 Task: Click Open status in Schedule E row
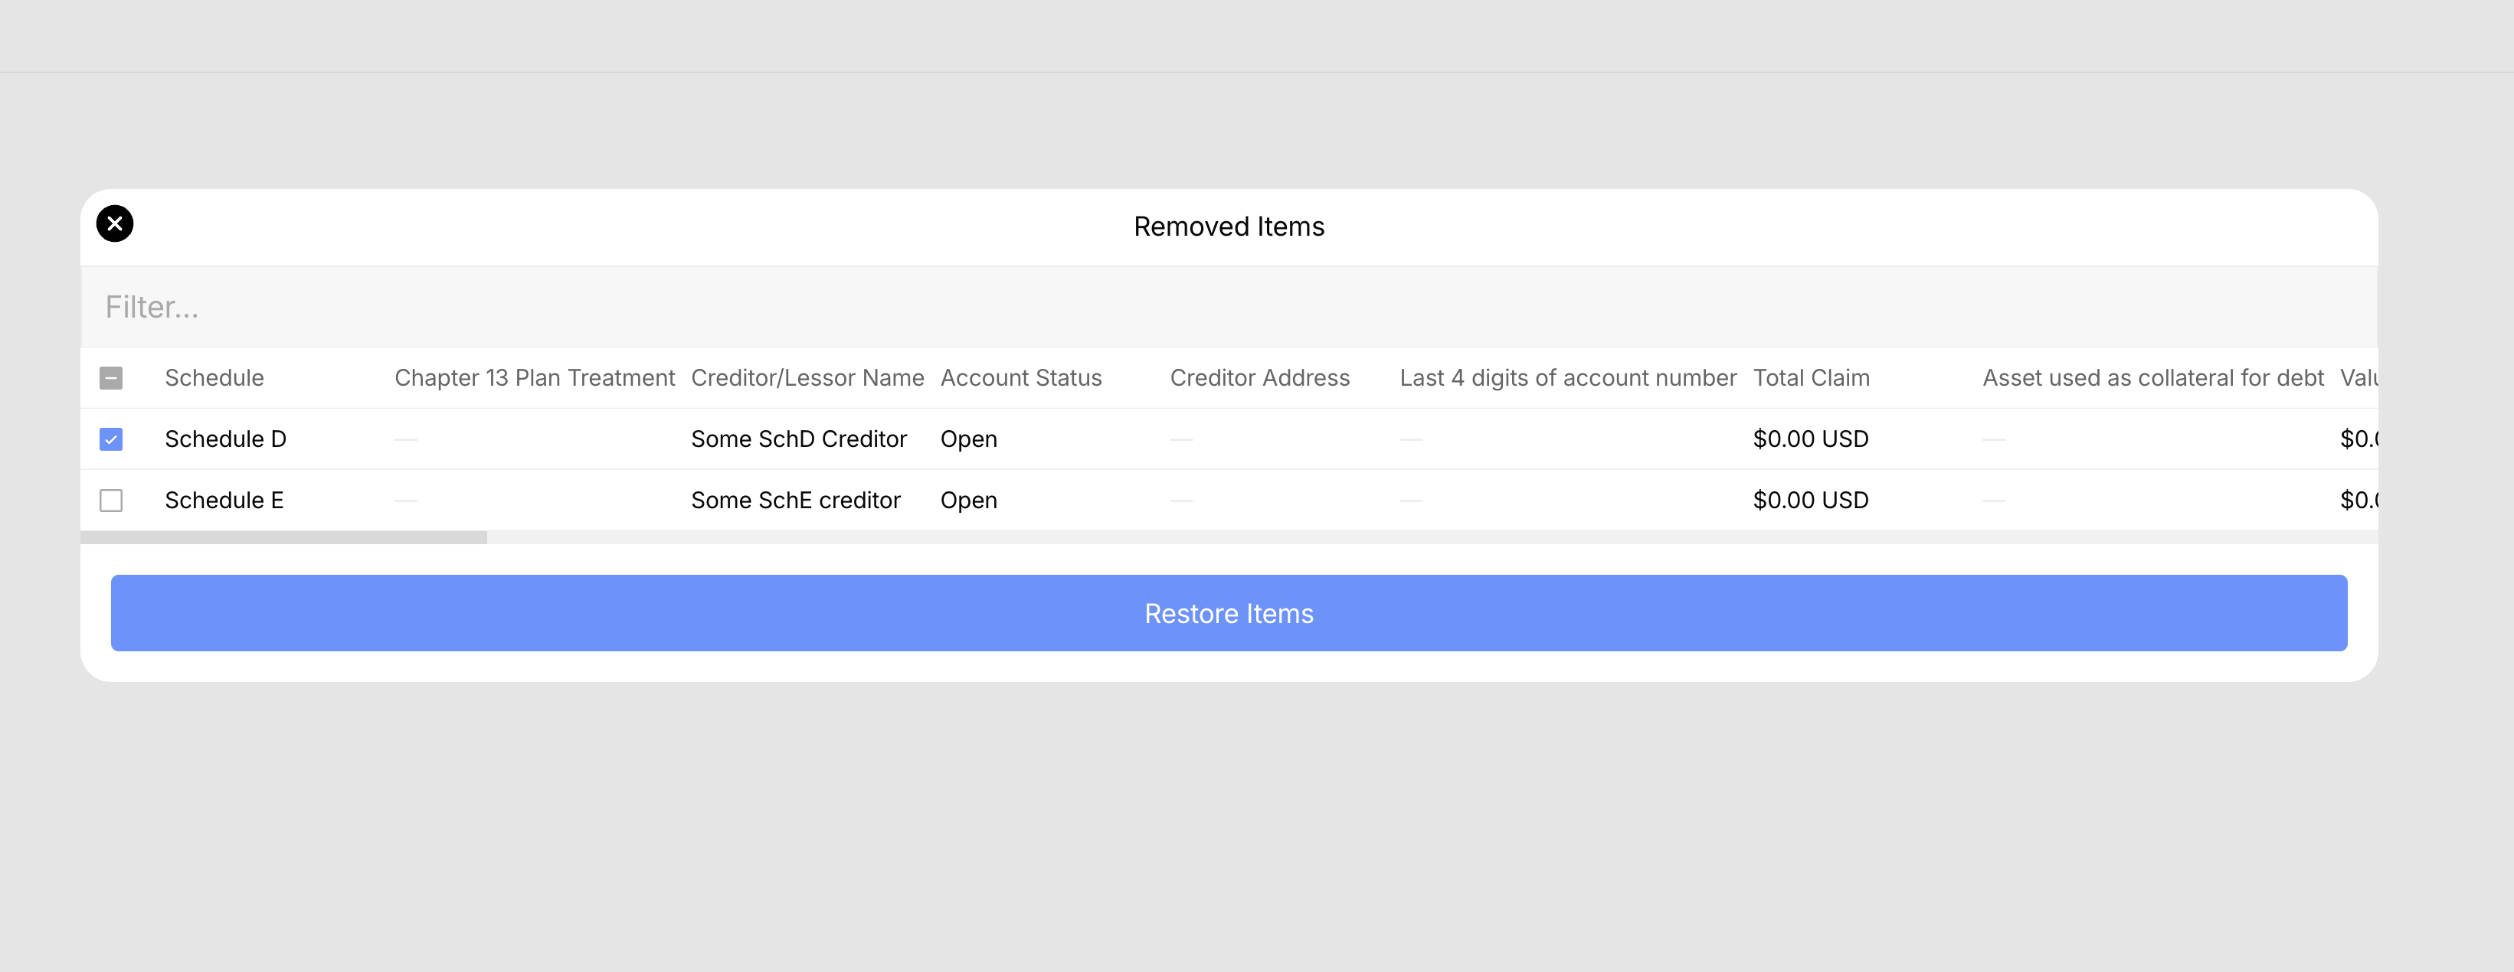(x=969, y=500)
